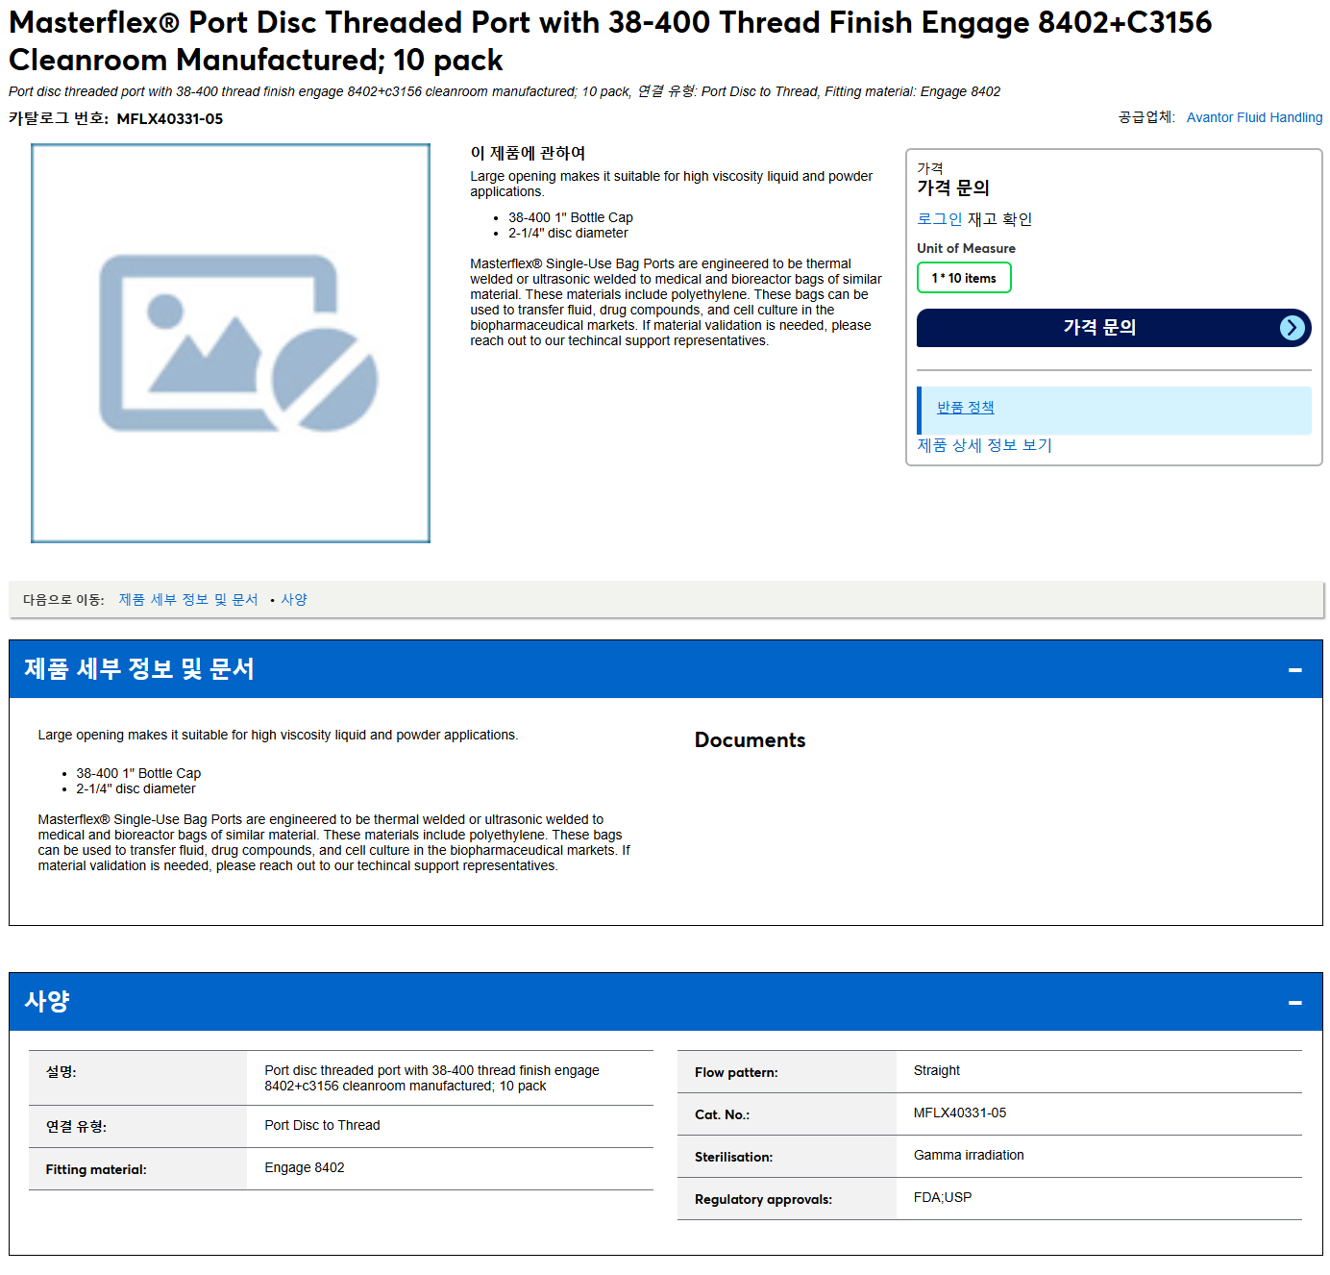
Task: Click the Documents heading
Action: click(750, 740)
